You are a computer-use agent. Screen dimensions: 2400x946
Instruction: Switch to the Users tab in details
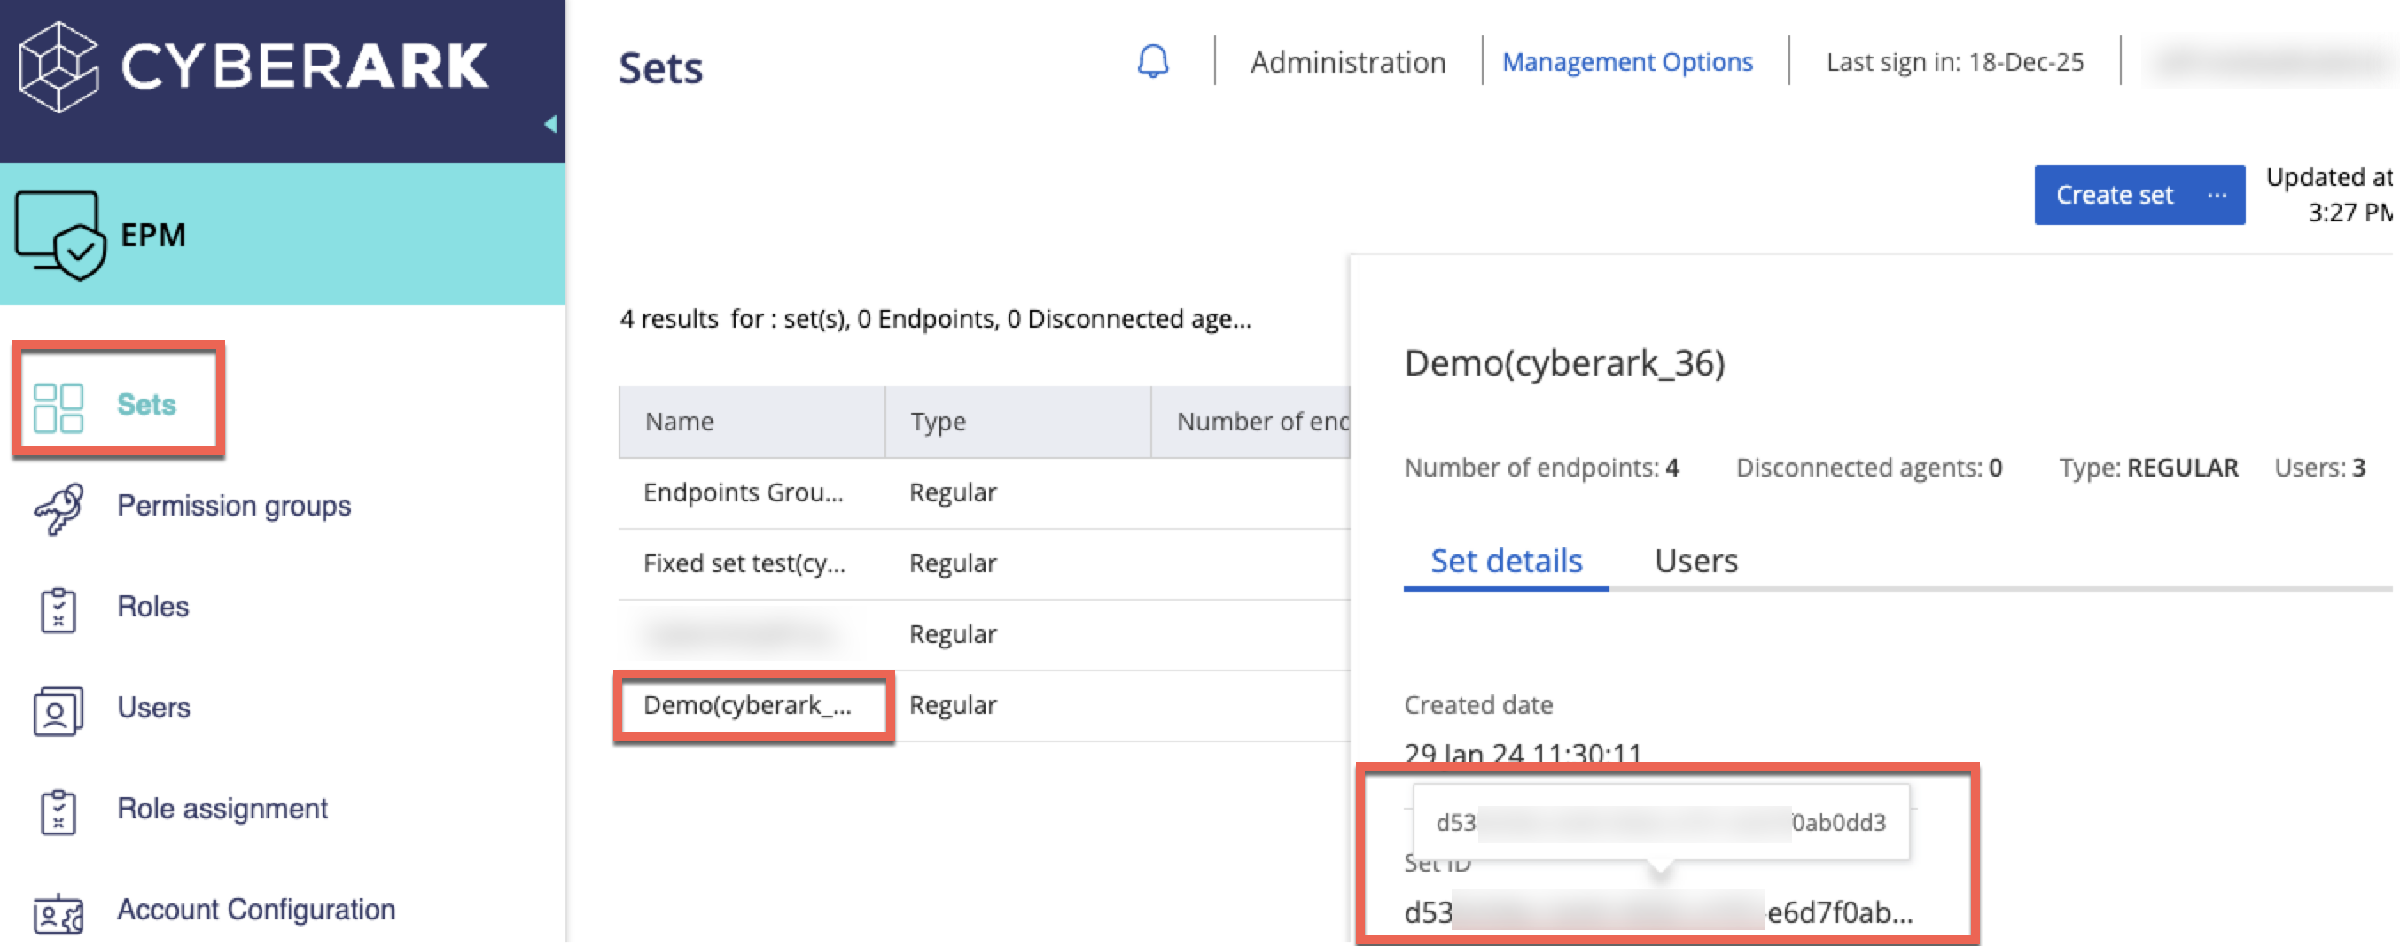(1695, 561)
